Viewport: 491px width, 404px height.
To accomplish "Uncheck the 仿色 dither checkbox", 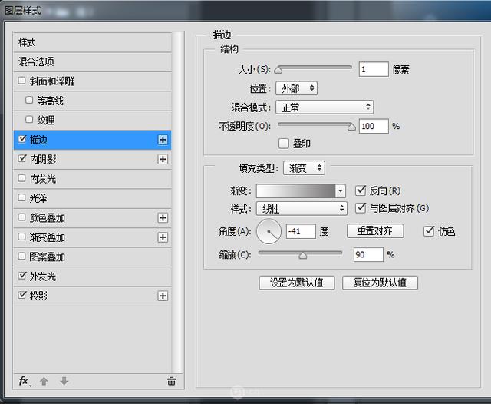I will [429, 231].
